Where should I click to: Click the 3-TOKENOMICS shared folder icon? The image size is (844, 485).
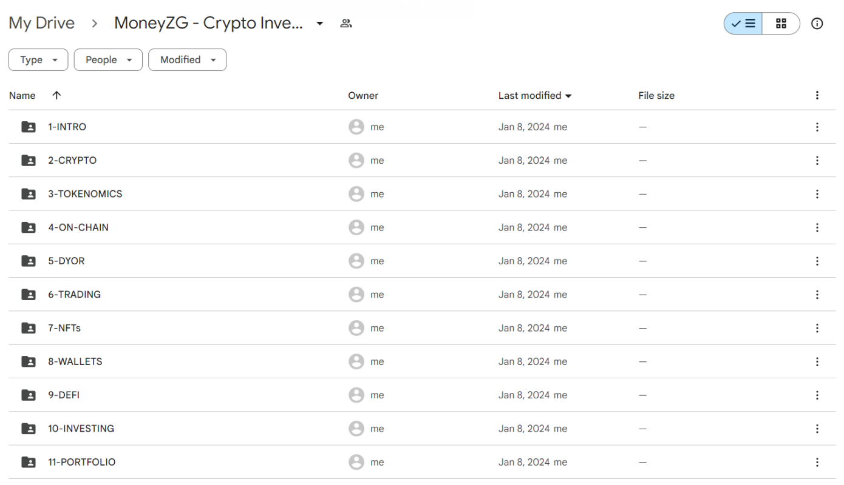point(29,194)
